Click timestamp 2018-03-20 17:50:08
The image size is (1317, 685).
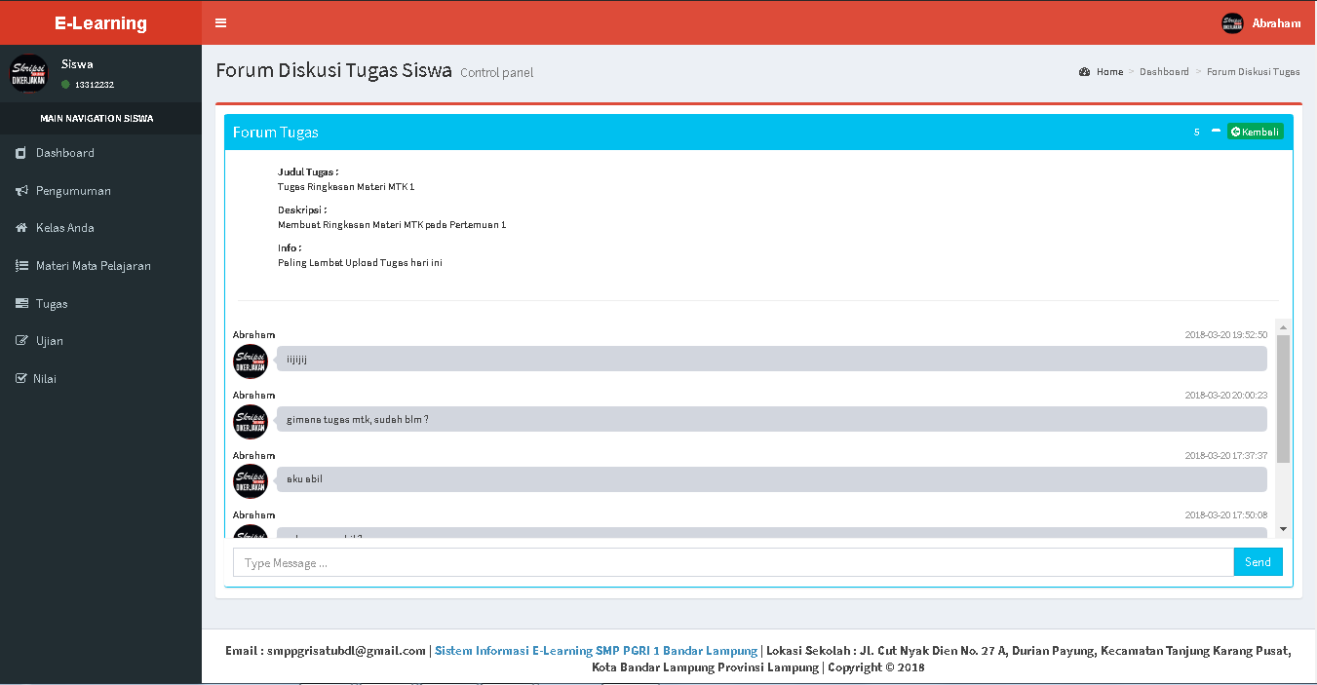[1226, 515]
